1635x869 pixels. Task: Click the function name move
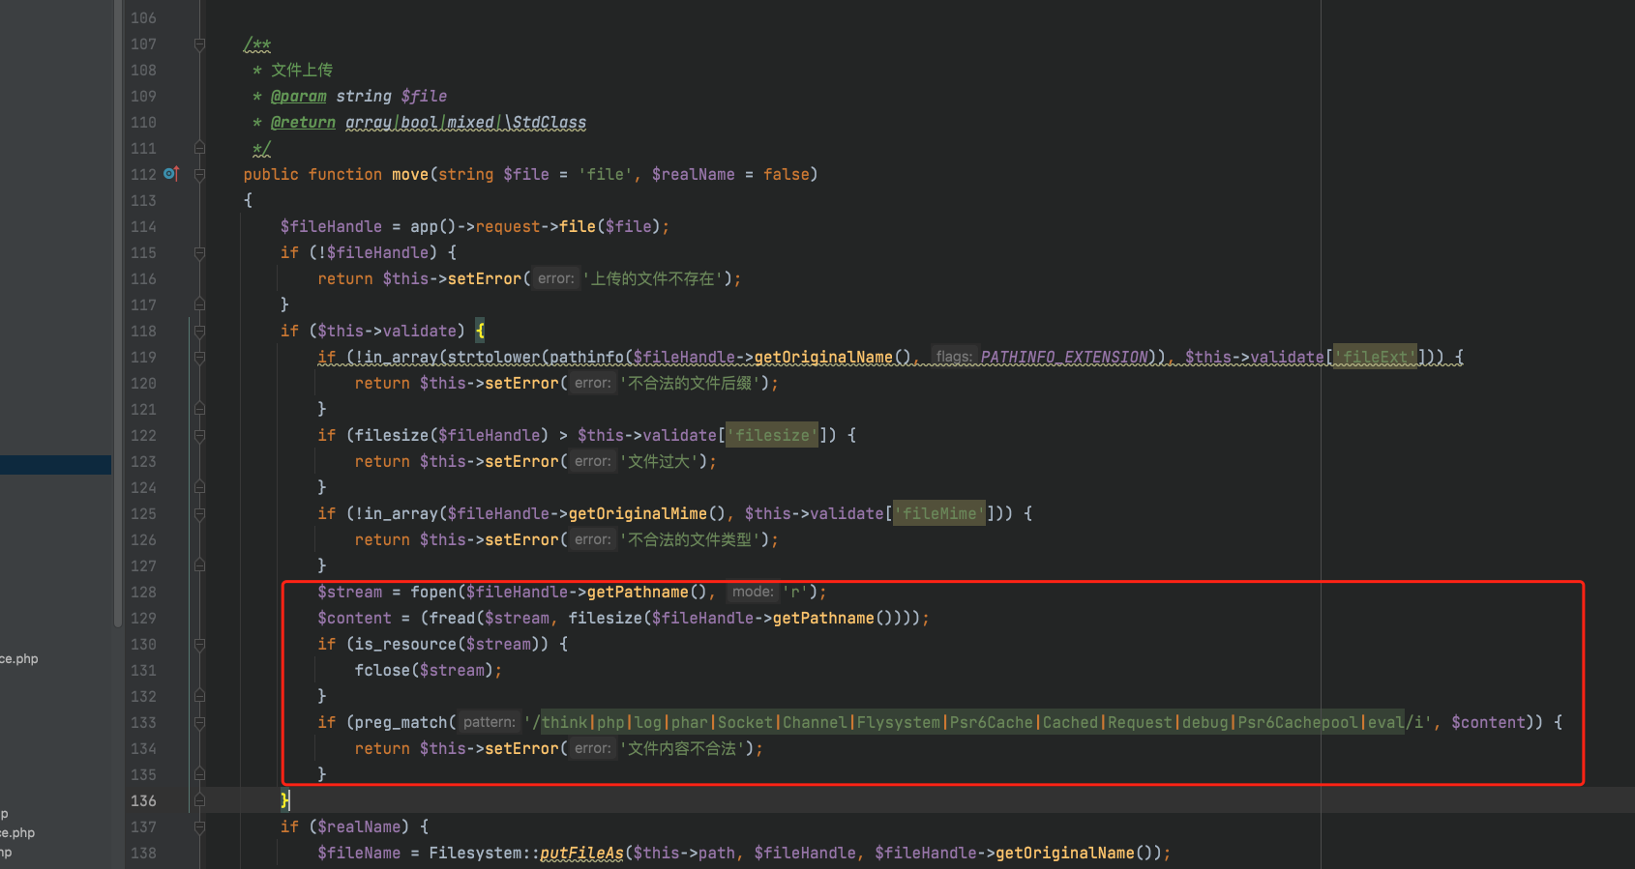(x=410, y=175)
